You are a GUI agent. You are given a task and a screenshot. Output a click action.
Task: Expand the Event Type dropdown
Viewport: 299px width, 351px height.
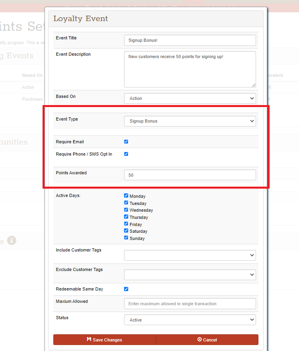[x=190, y=121]
